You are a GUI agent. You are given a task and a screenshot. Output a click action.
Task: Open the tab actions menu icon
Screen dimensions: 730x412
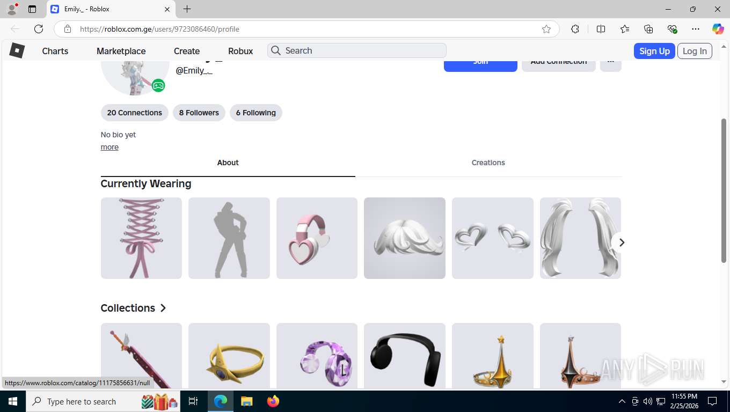(x=32, y=9)
